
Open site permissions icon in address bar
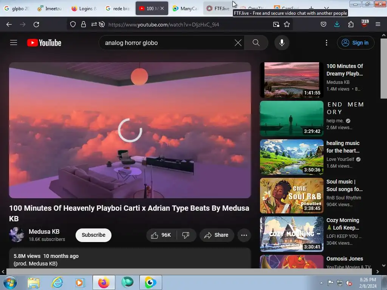tap(94, 24)
